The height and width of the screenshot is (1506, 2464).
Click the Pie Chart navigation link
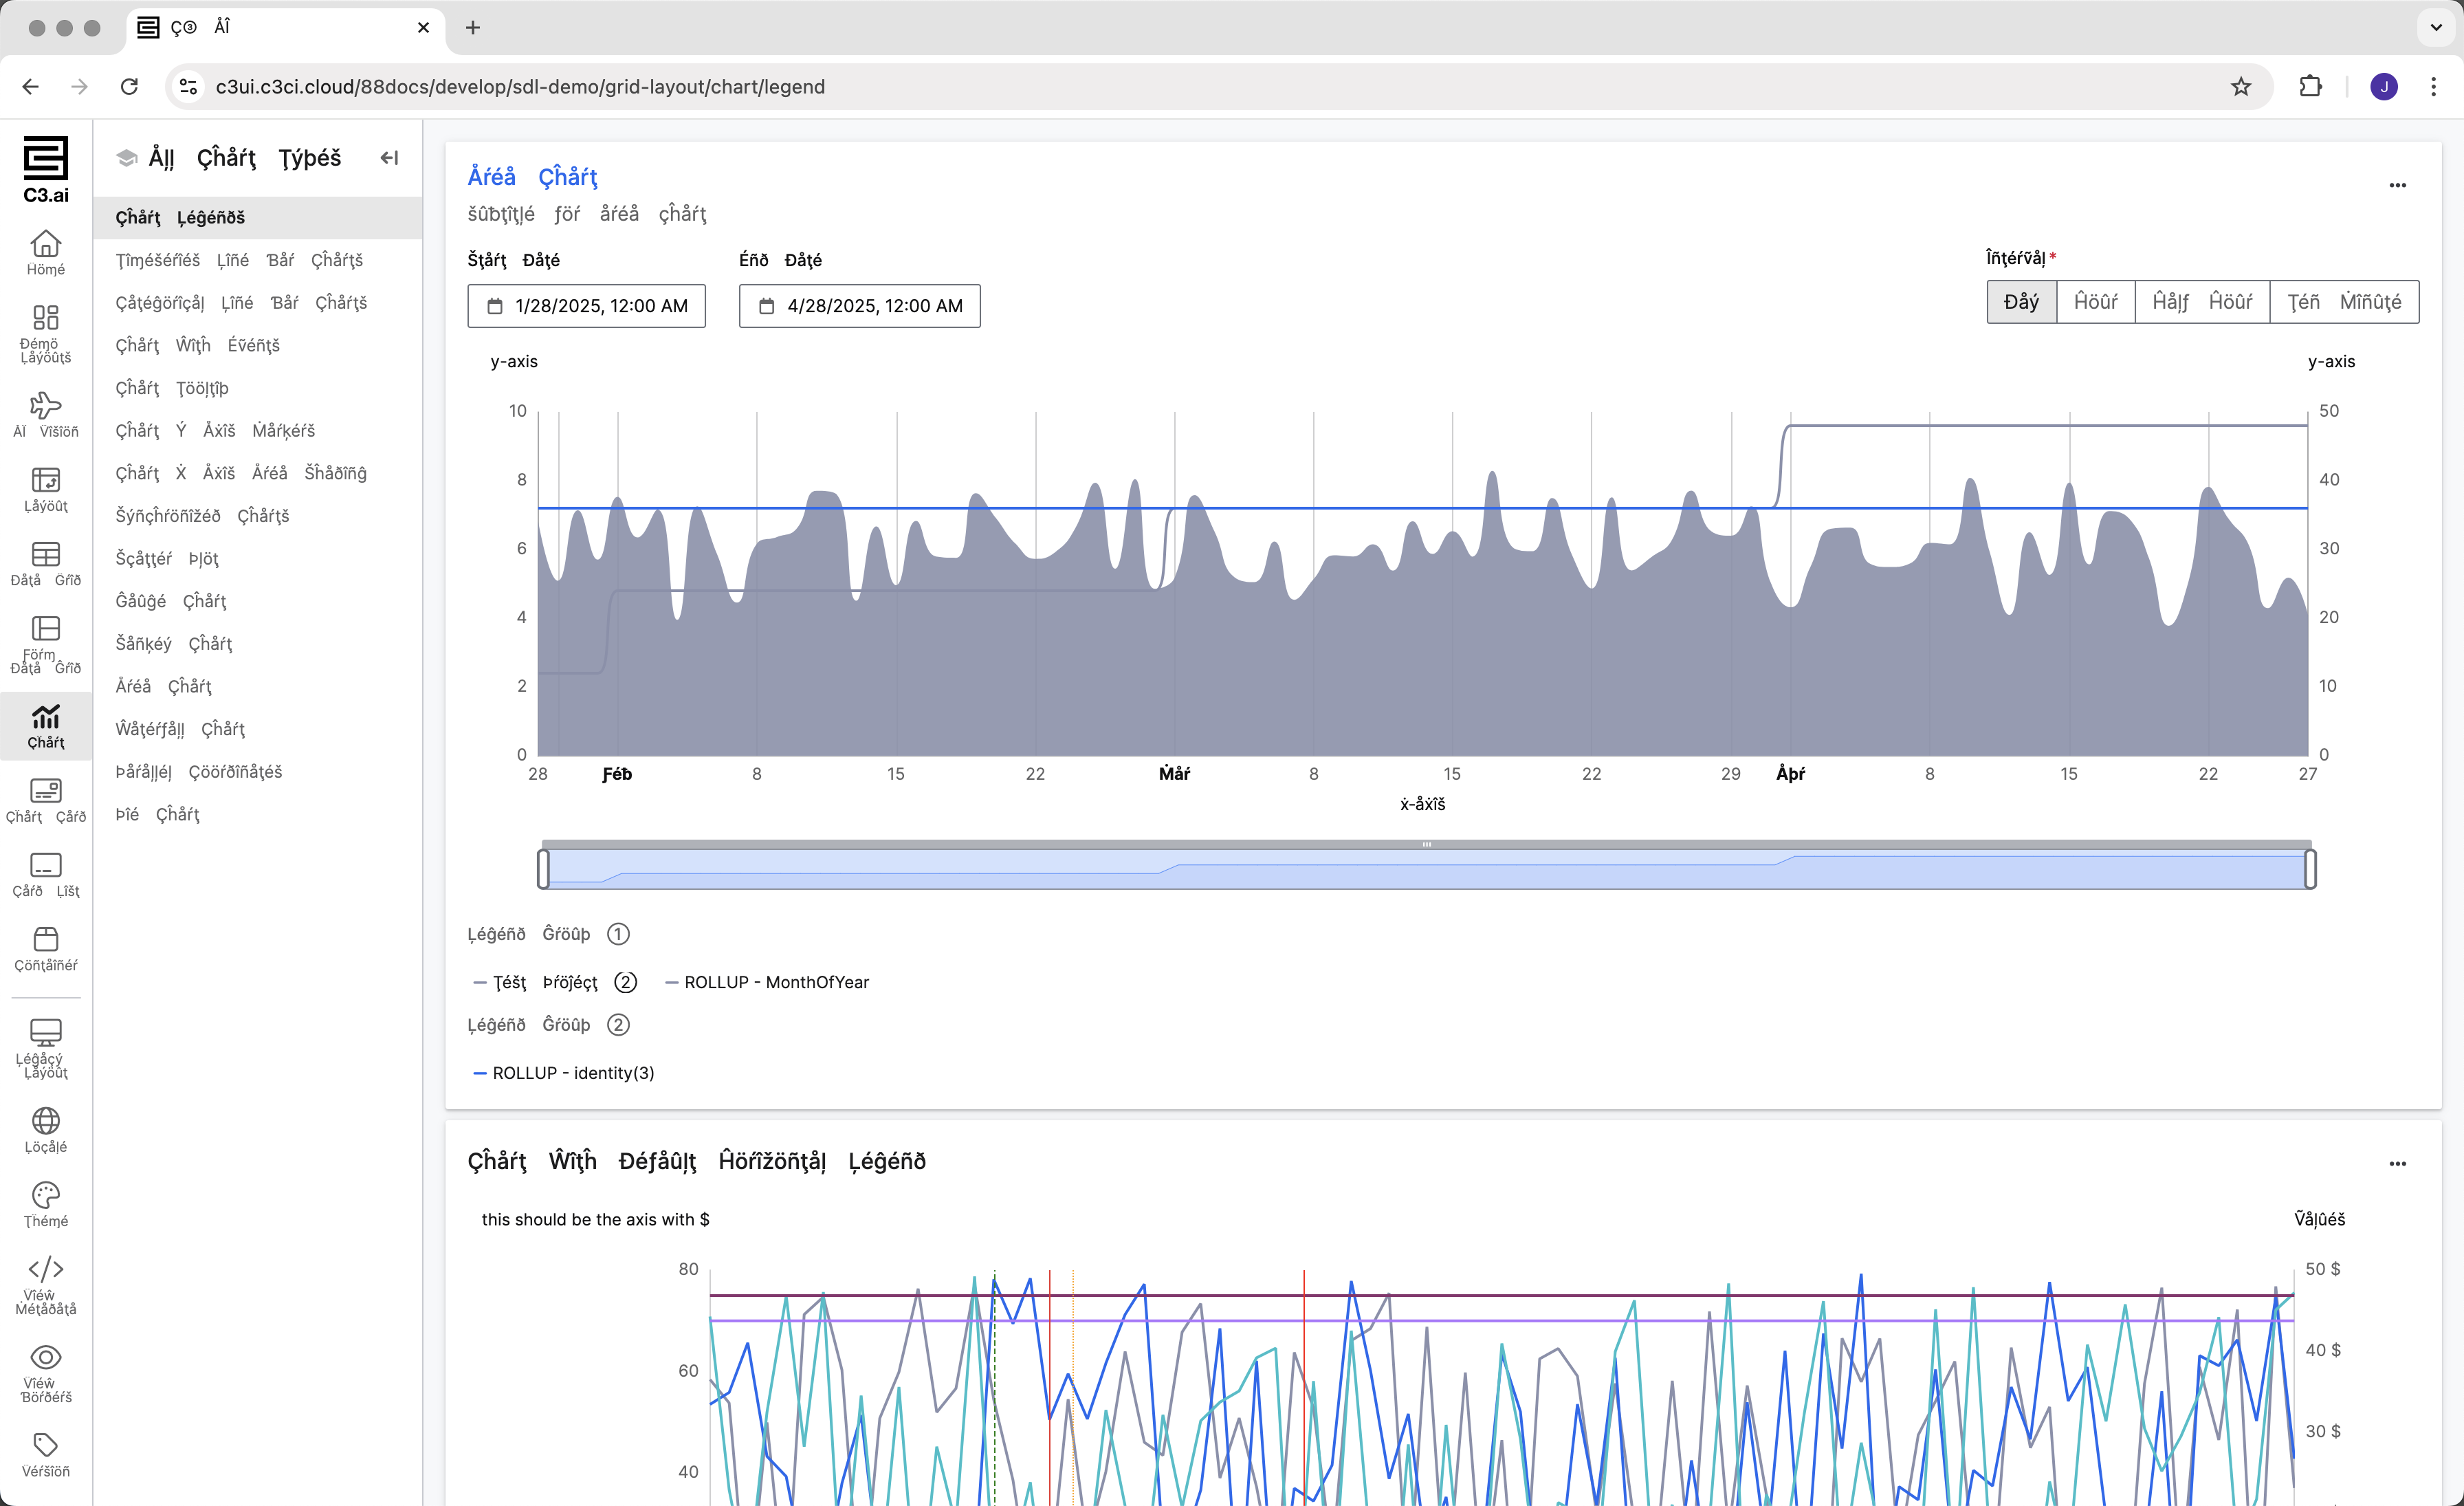coord(158,814)
